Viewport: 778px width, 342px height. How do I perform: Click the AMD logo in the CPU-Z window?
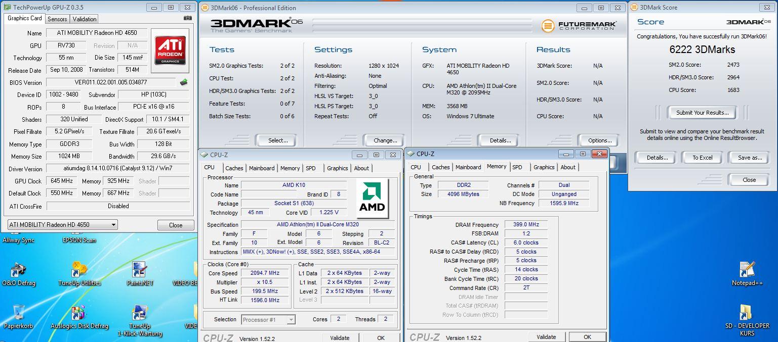coord(372,198)
